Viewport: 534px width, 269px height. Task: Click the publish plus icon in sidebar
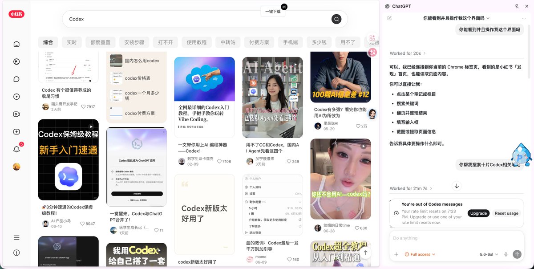(x=16, y=132)
